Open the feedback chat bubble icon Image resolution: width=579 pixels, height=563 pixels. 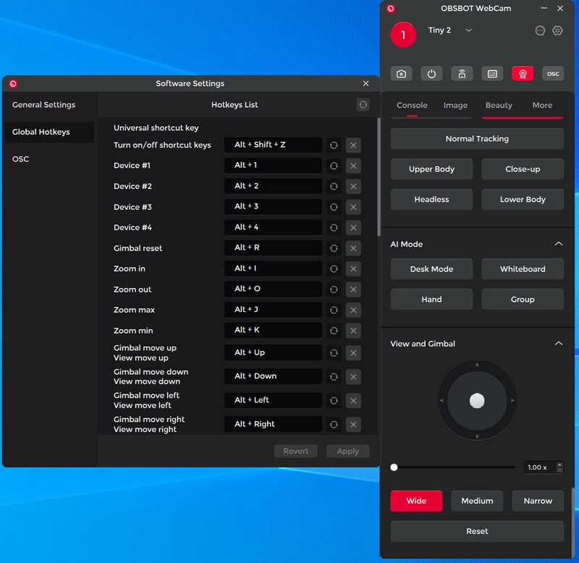[x=540, y=30]
